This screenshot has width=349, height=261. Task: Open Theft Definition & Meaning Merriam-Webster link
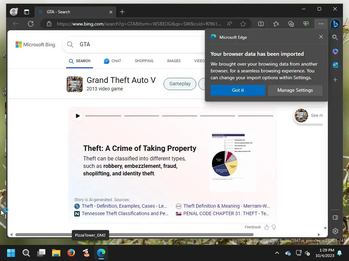(x=227, y=206)
